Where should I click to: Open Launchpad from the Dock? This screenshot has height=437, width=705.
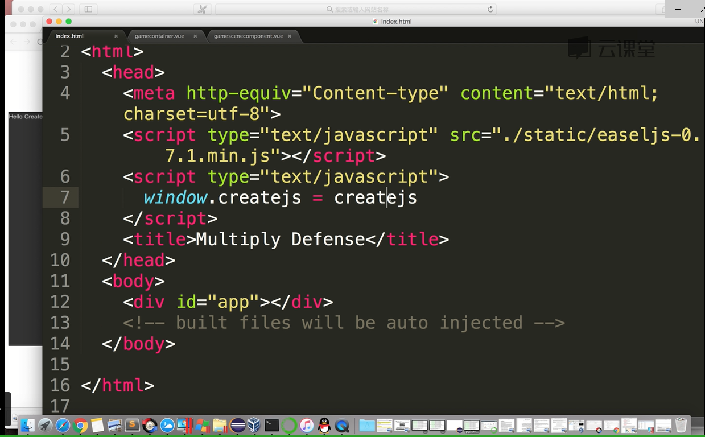click(x=45, y=425)
